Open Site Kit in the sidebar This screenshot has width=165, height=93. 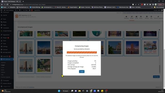(5, 15)
